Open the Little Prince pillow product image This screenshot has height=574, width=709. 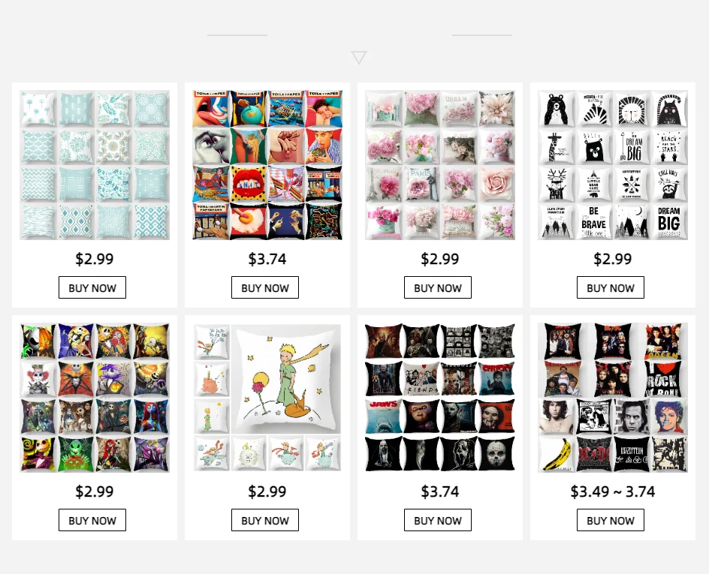267,398
